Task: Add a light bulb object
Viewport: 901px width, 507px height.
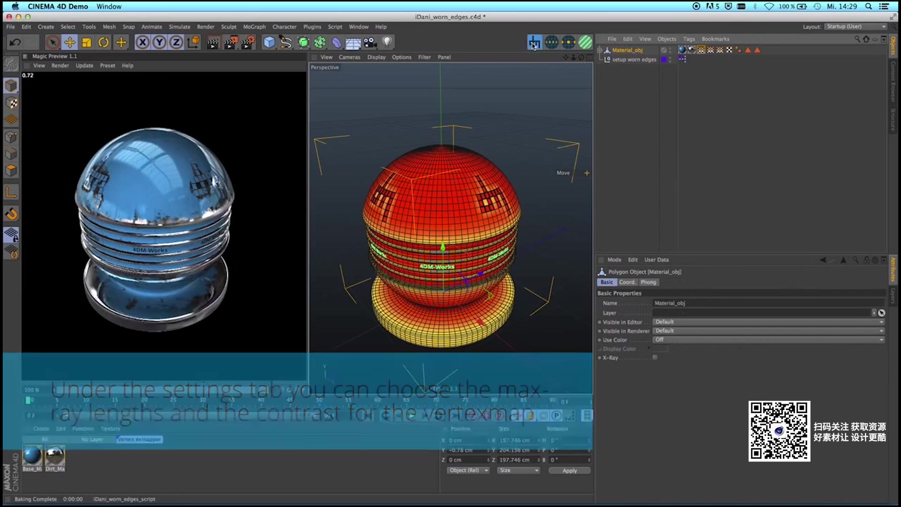Action: (x=387, y=43)
